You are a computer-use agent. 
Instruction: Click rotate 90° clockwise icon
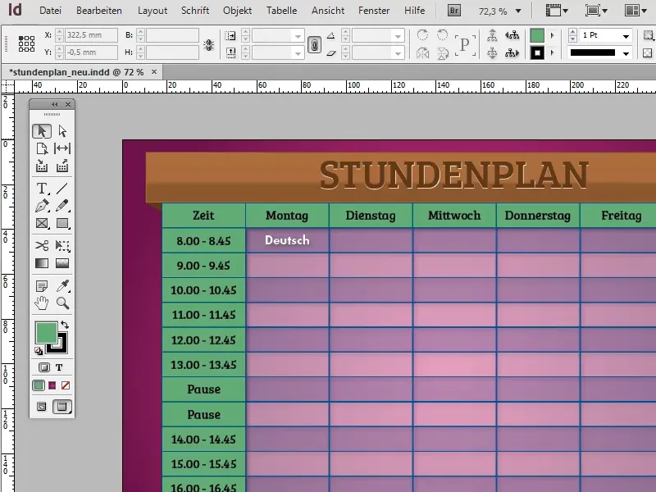[422, 35]
